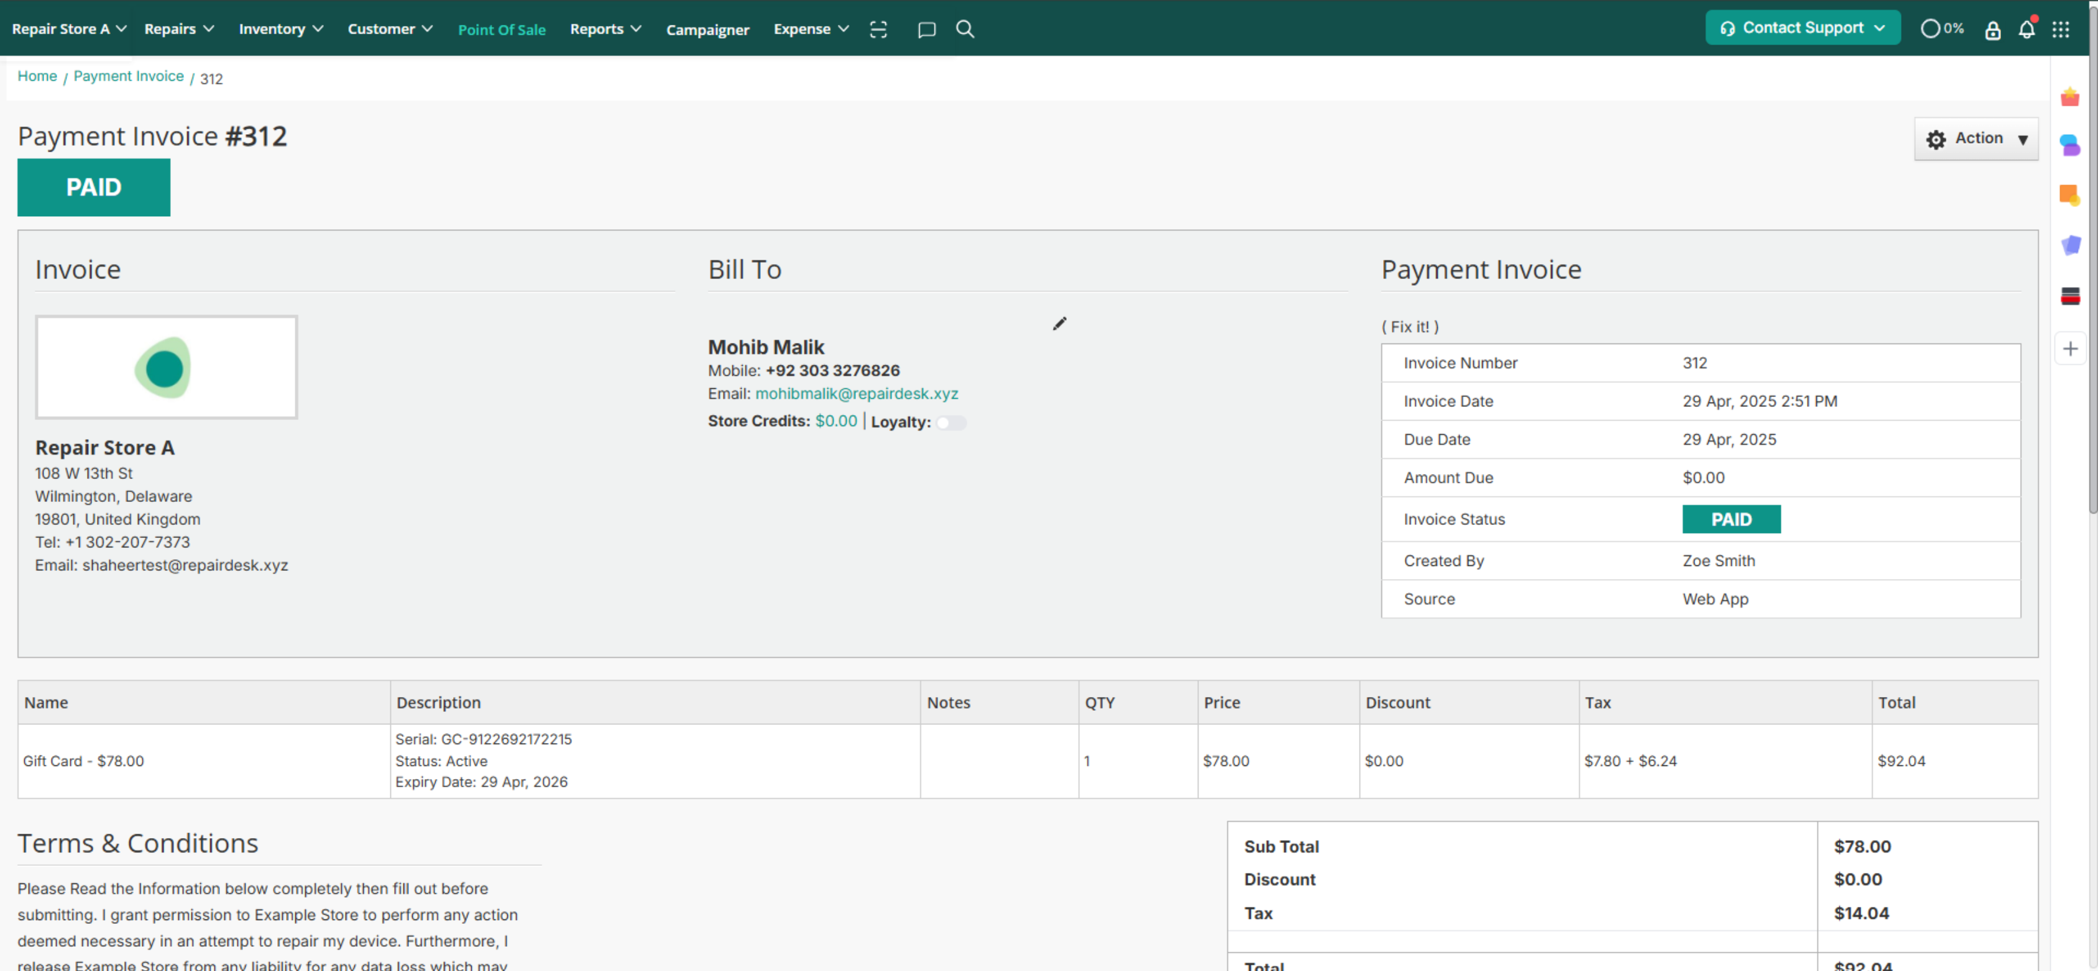
Task: Click Created By value Zoe Smith
Action: click(1718, 561)
